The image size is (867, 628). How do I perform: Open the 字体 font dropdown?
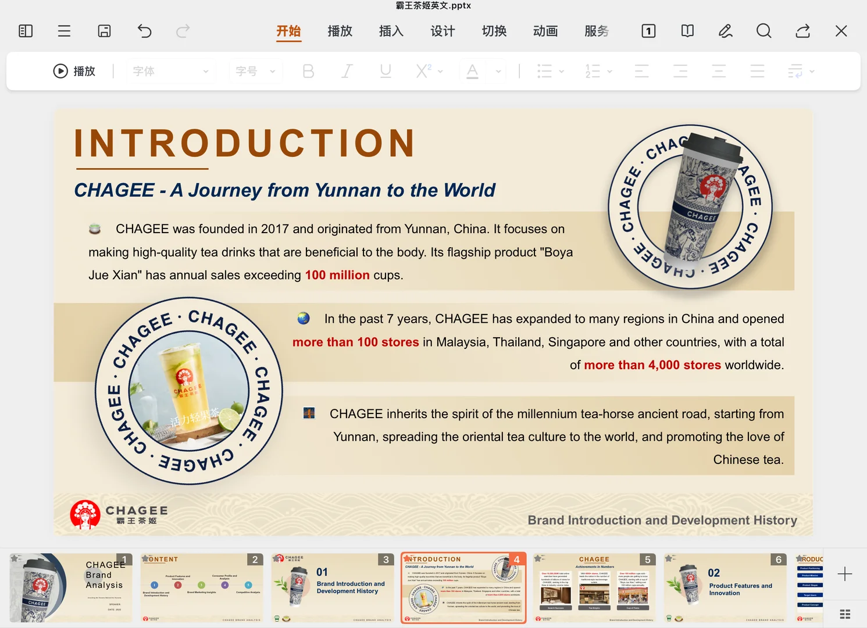click(170, 71)
